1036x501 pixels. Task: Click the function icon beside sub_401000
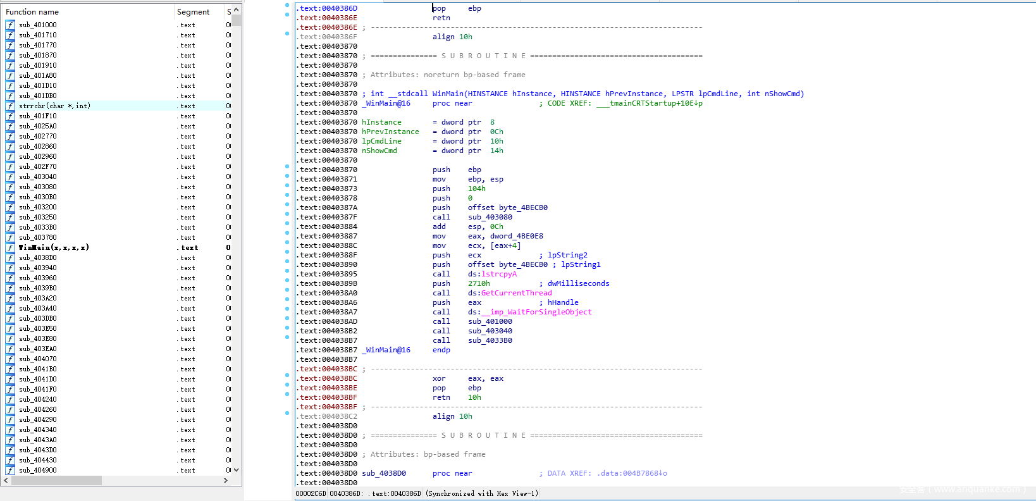pyautogui.click(x=10, y=25)
